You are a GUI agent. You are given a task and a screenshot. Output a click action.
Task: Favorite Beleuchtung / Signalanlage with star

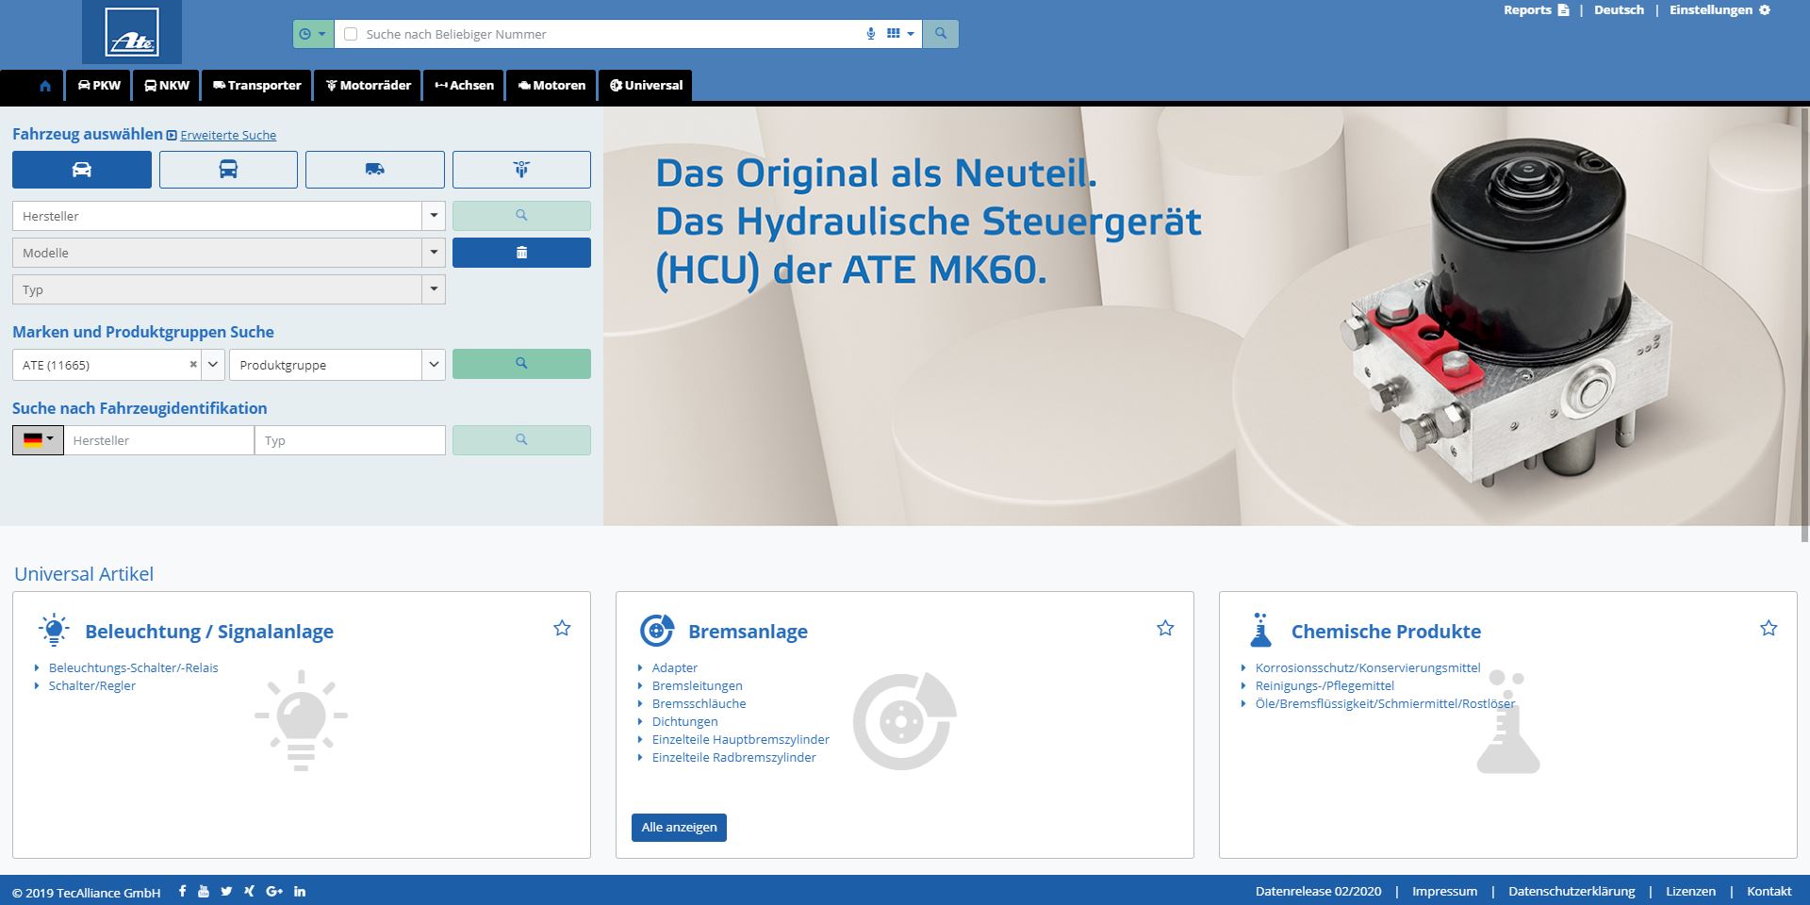point(562,628)
